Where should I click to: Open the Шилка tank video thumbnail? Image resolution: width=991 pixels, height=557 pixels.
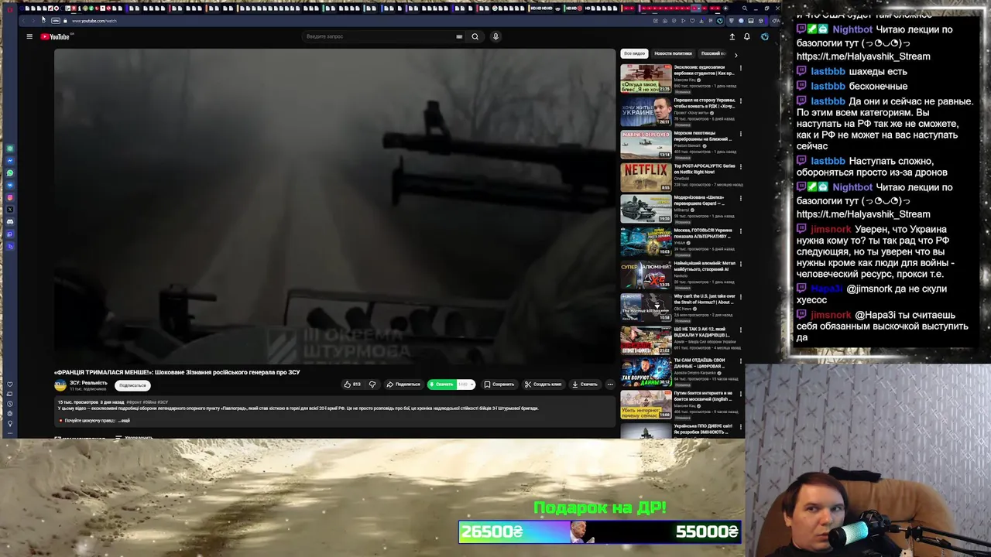point(646,210)
